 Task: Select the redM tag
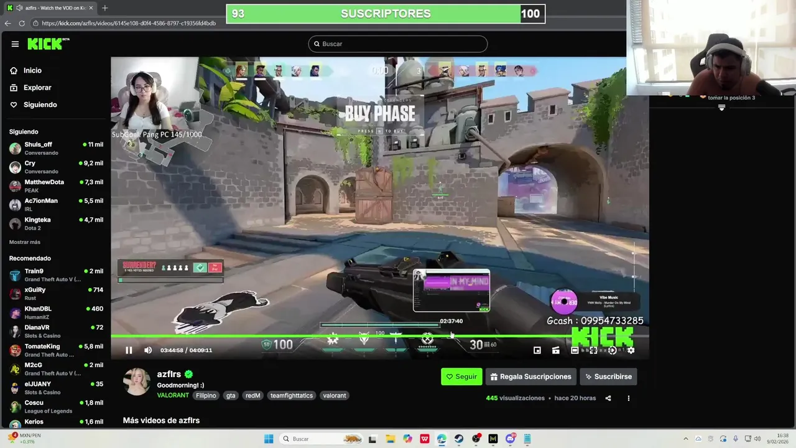252,396
